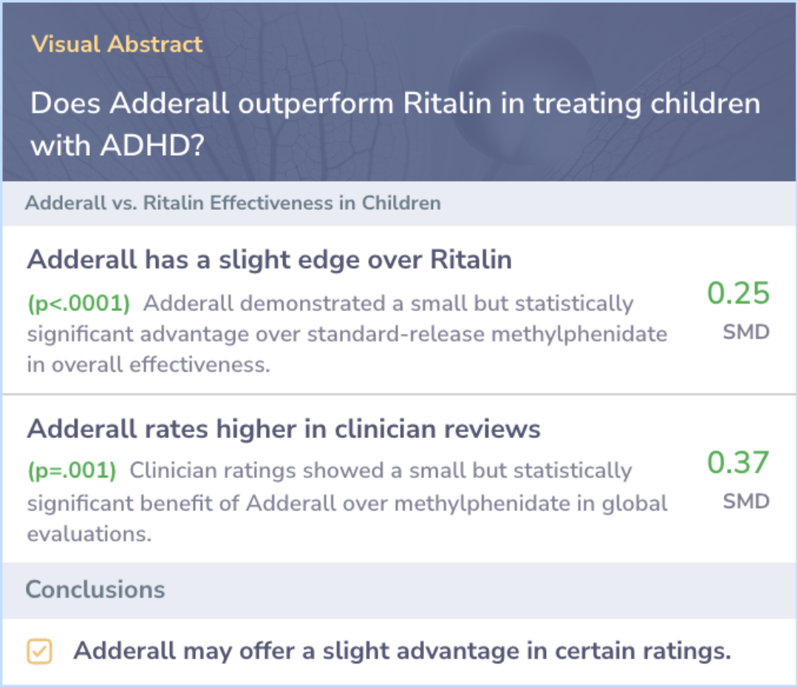Select the title about Adderall outperforming Ritalin
This screenshot has width=798, height=687.
[x=395, y=124]
